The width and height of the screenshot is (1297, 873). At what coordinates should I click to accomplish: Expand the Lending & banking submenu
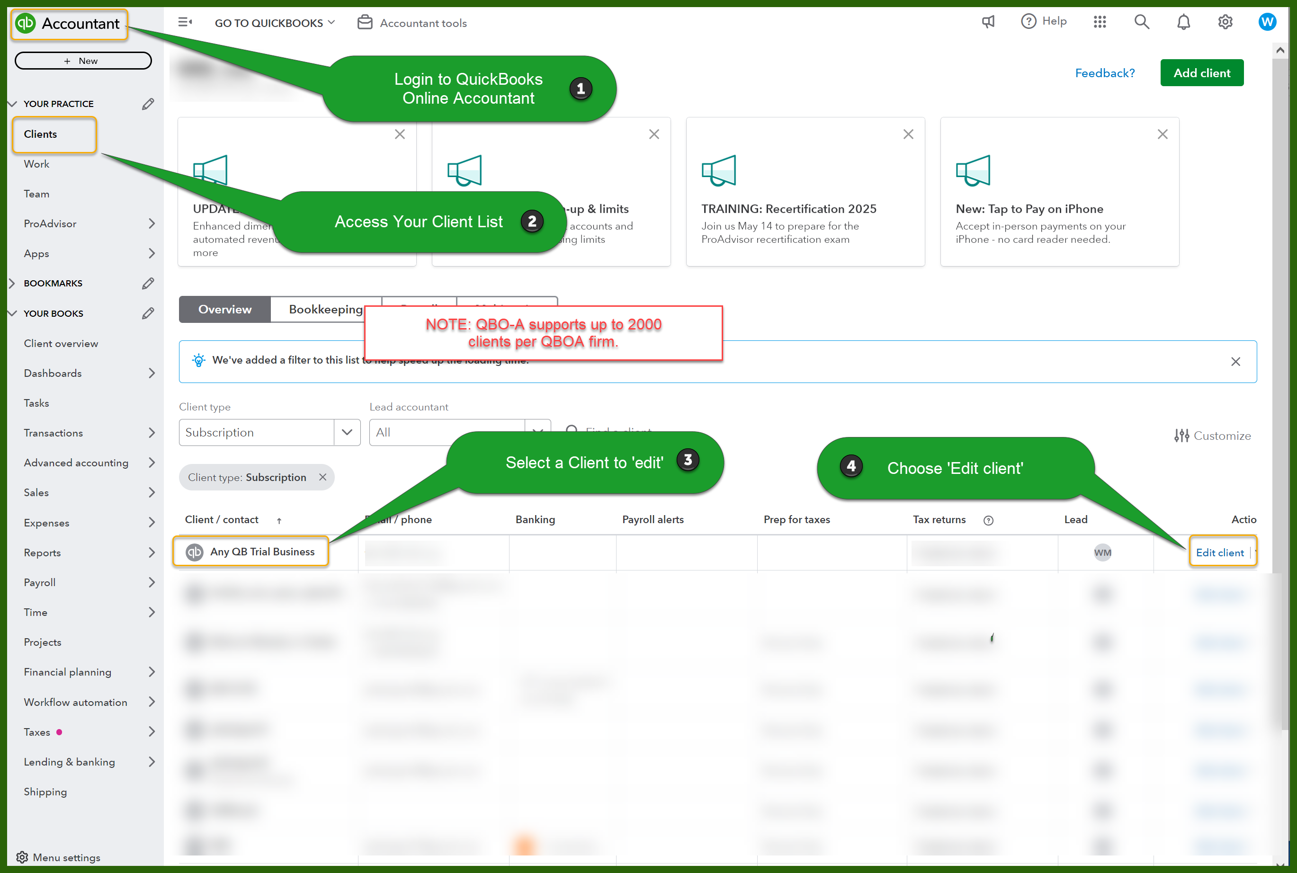point(152,762)
